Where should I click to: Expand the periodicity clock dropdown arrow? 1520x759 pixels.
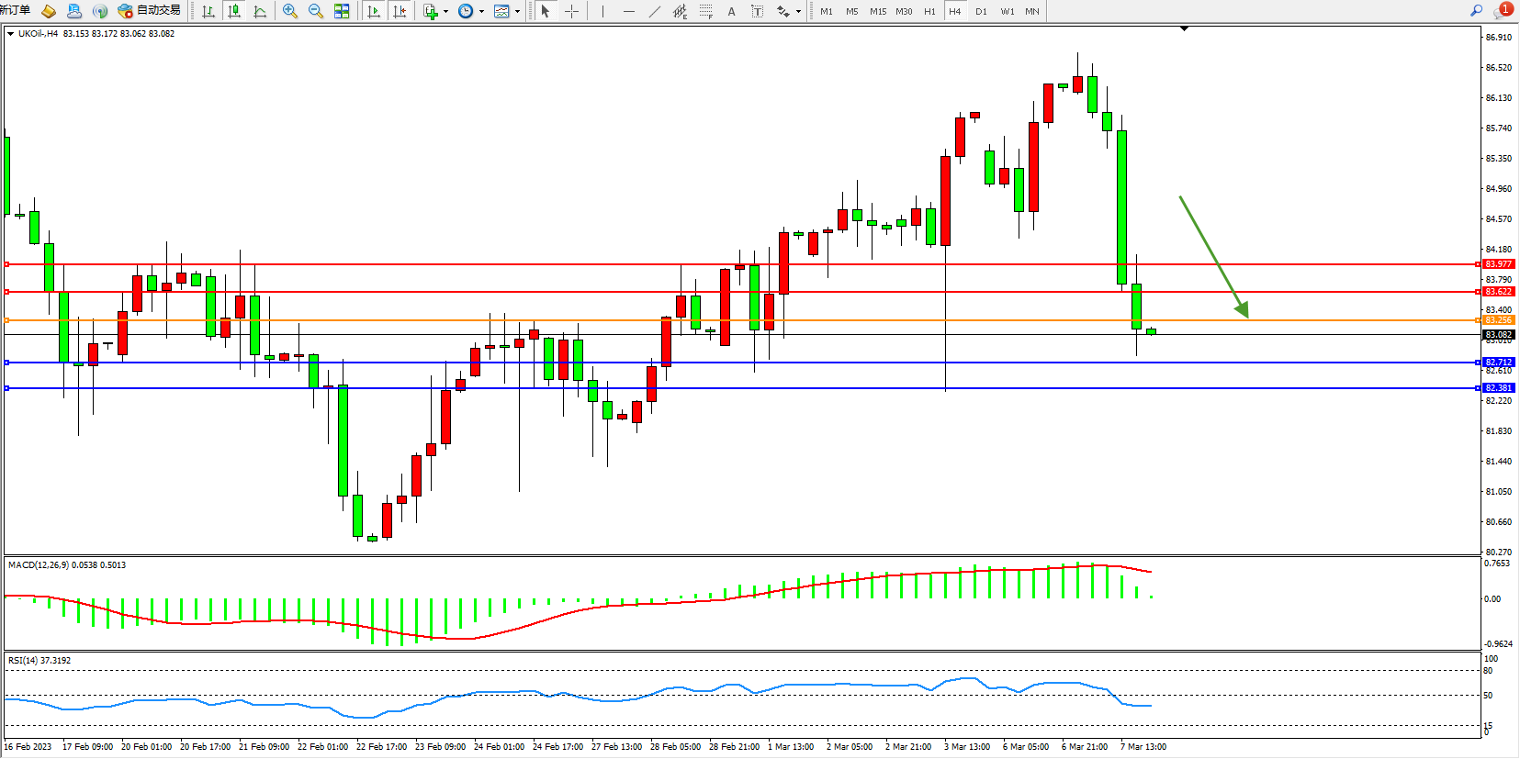482,12
